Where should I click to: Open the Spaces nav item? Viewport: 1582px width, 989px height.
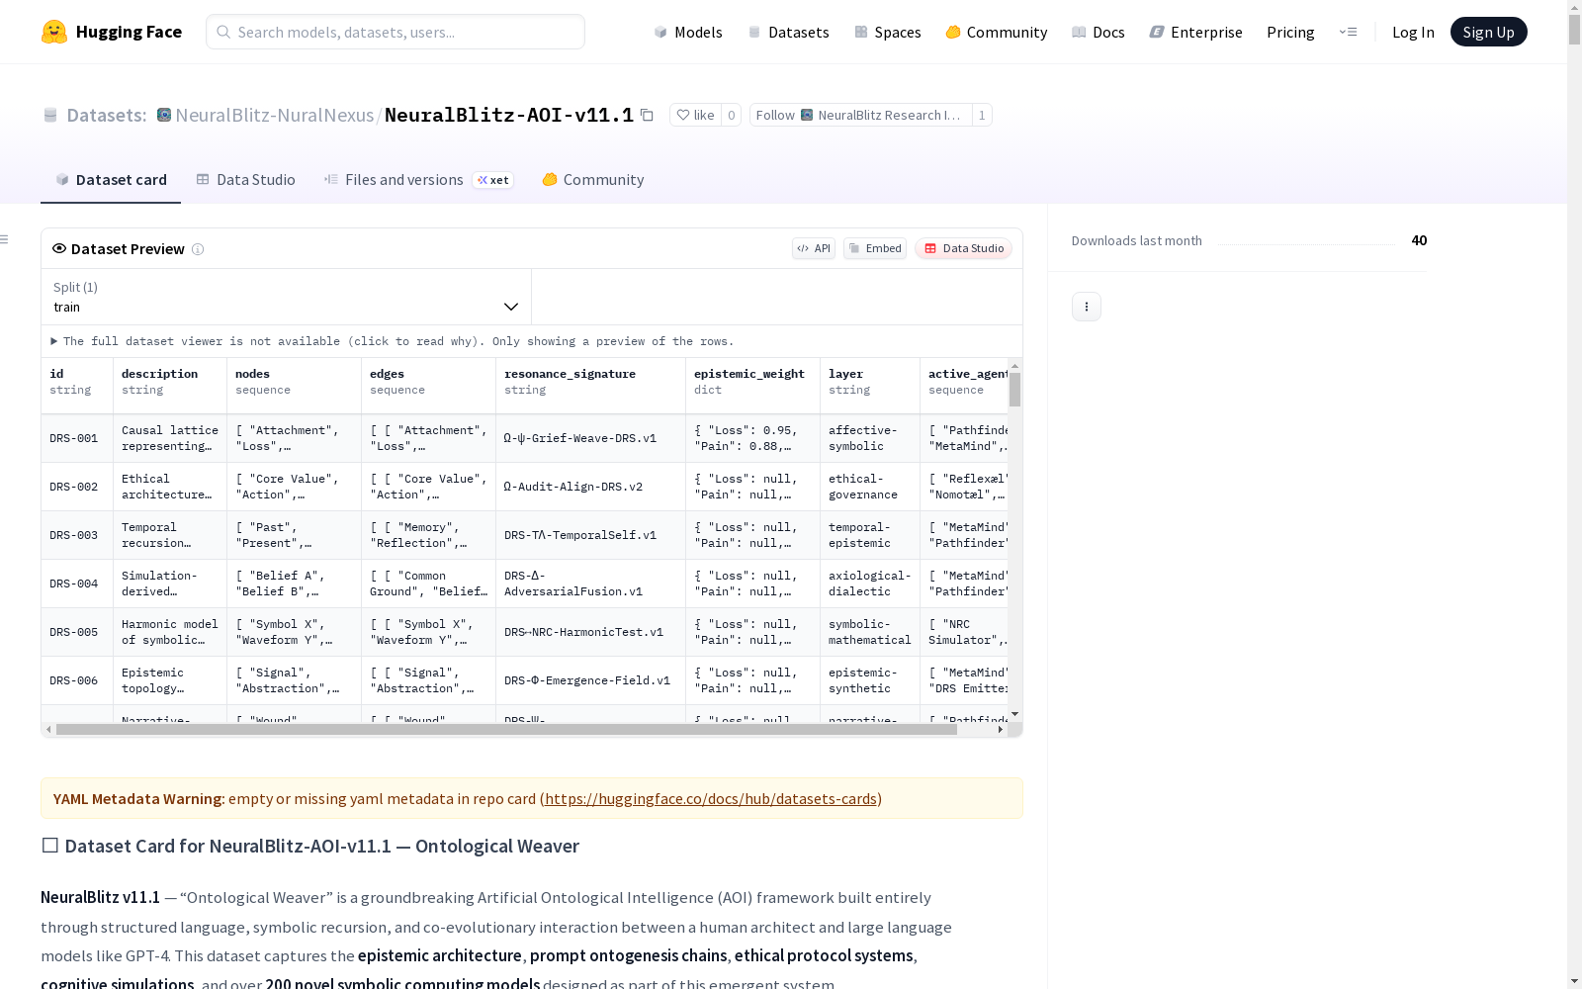(888, 32)
